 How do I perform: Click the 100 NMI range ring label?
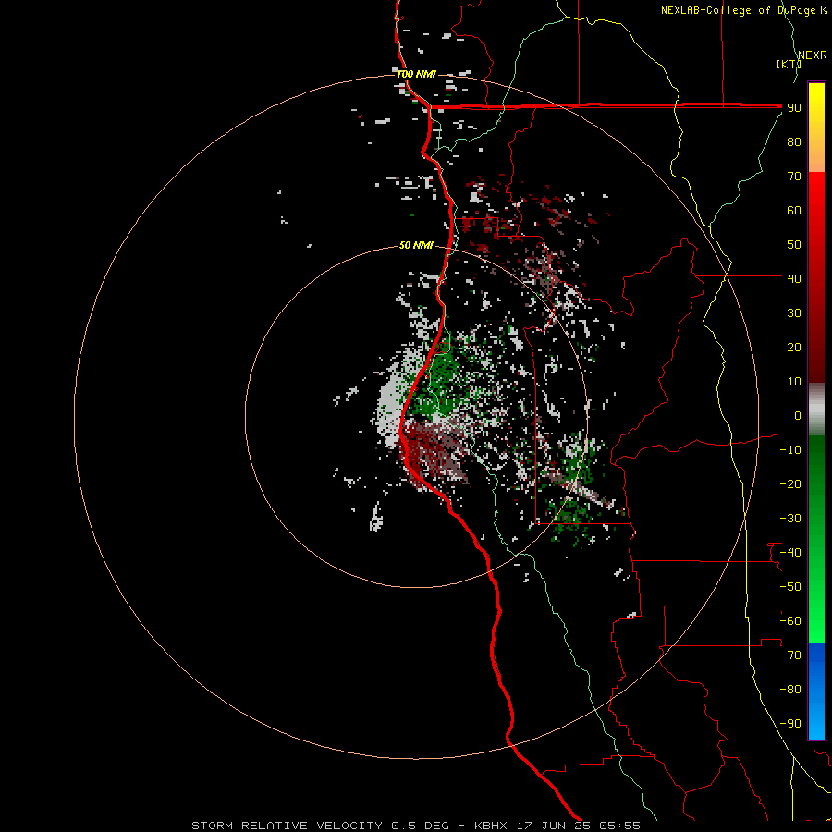(x=416, y=74)
